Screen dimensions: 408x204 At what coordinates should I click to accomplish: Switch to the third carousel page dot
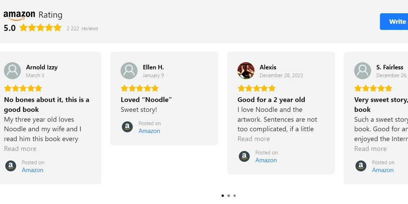pyautogui.click(x=235, y=195)
